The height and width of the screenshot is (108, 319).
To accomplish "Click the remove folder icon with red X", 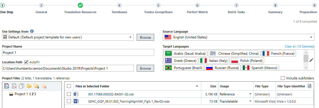I will tap(44, 86).
